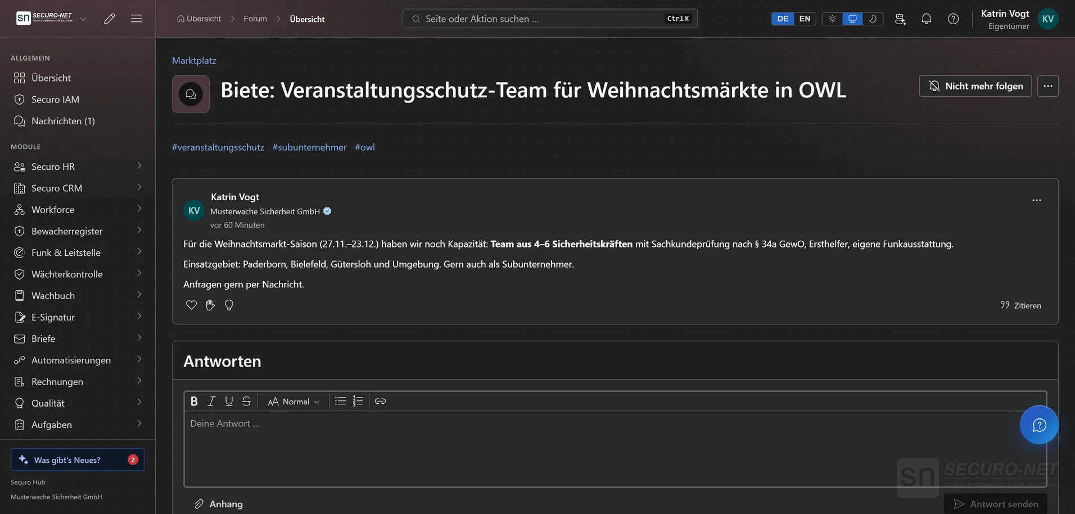
Task: React with the clapping hand icon
Action: click(x=210, y=305)
